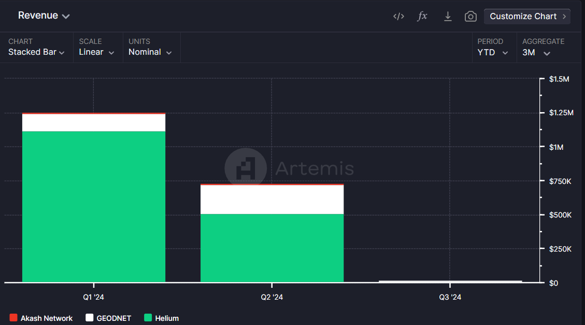Click the chevron arrow in Customize Chart
This screenshot has width=585, height=325.
point(564,17)
